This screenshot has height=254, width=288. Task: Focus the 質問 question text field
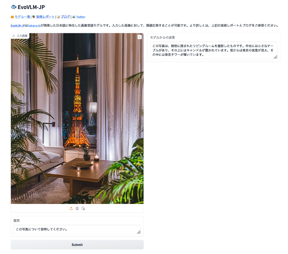point(77,229)
